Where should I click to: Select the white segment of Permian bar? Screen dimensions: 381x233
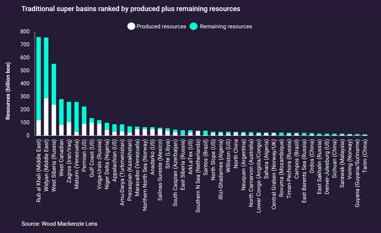click(x=84, y=130)
